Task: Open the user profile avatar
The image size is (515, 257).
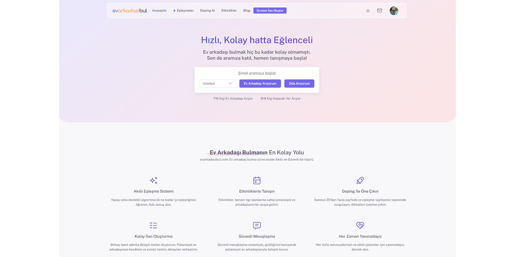Action: pos(393,11)
